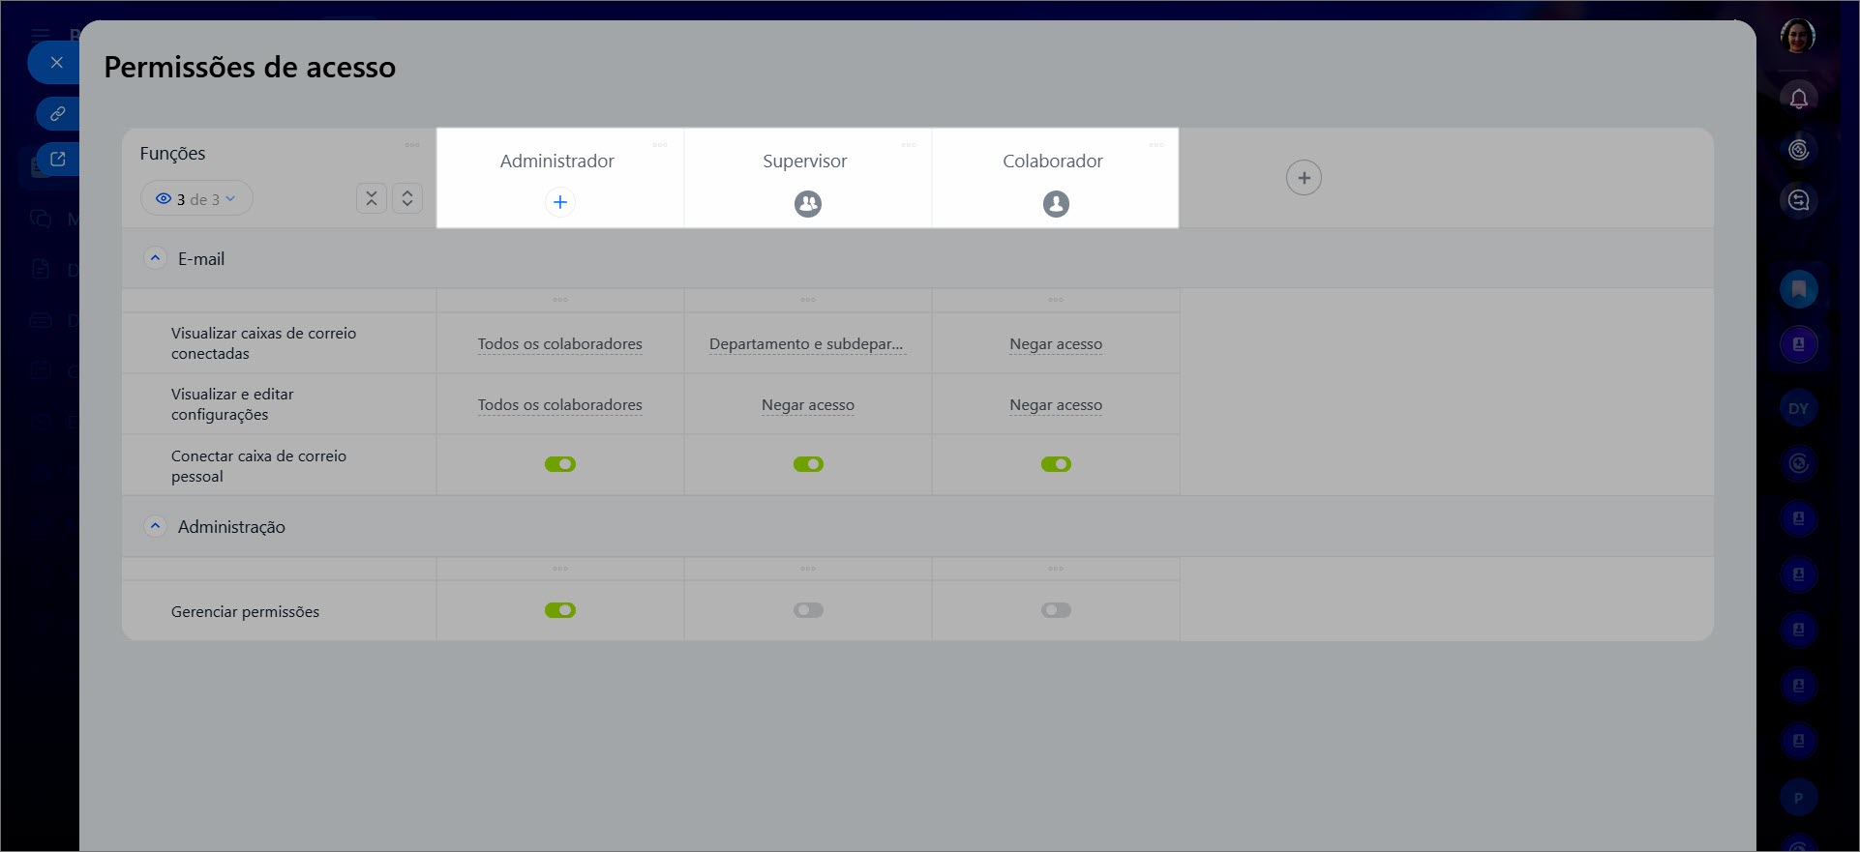
Task: Change Supervisor 'Departamento e subdepar...' access value
Action: (805, 344)
